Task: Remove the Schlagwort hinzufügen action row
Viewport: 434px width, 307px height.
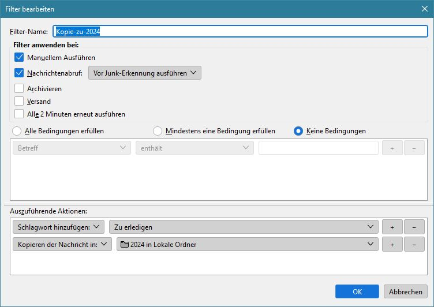Action: click(x=414, y=227)
